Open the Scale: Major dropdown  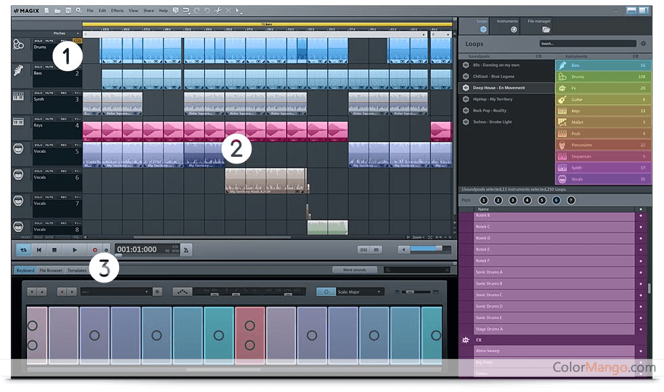pyautogui.click(x=360, y=292)
